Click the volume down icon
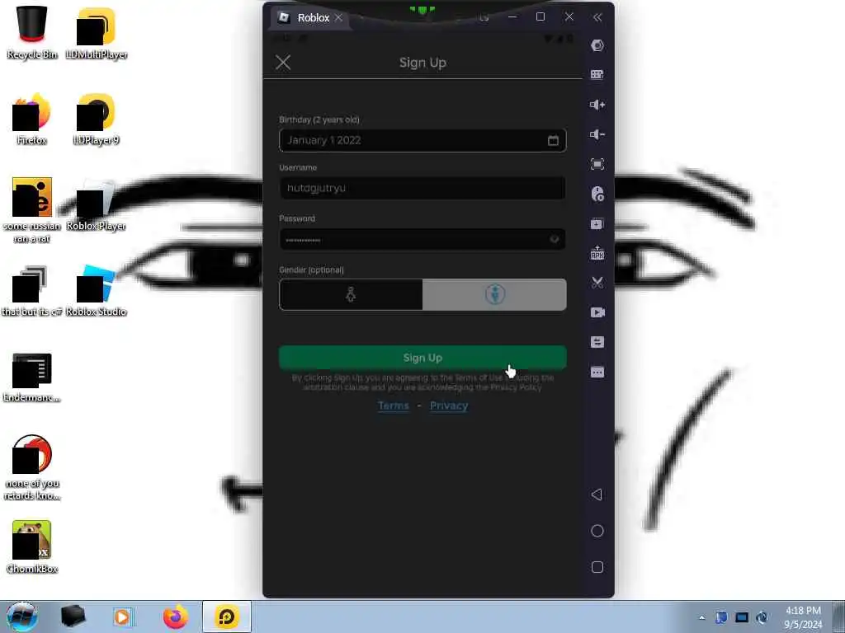Viewport: 845px width, 633px height. (x=597, y=134)
